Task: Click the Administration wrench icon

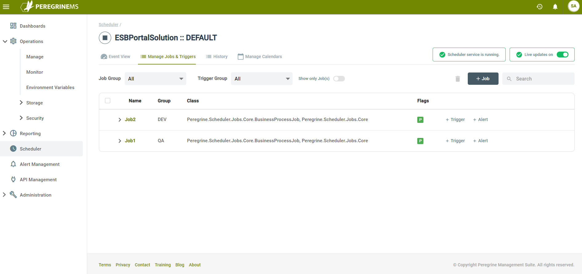Action: pyautogui.click(x=13, y=195)
